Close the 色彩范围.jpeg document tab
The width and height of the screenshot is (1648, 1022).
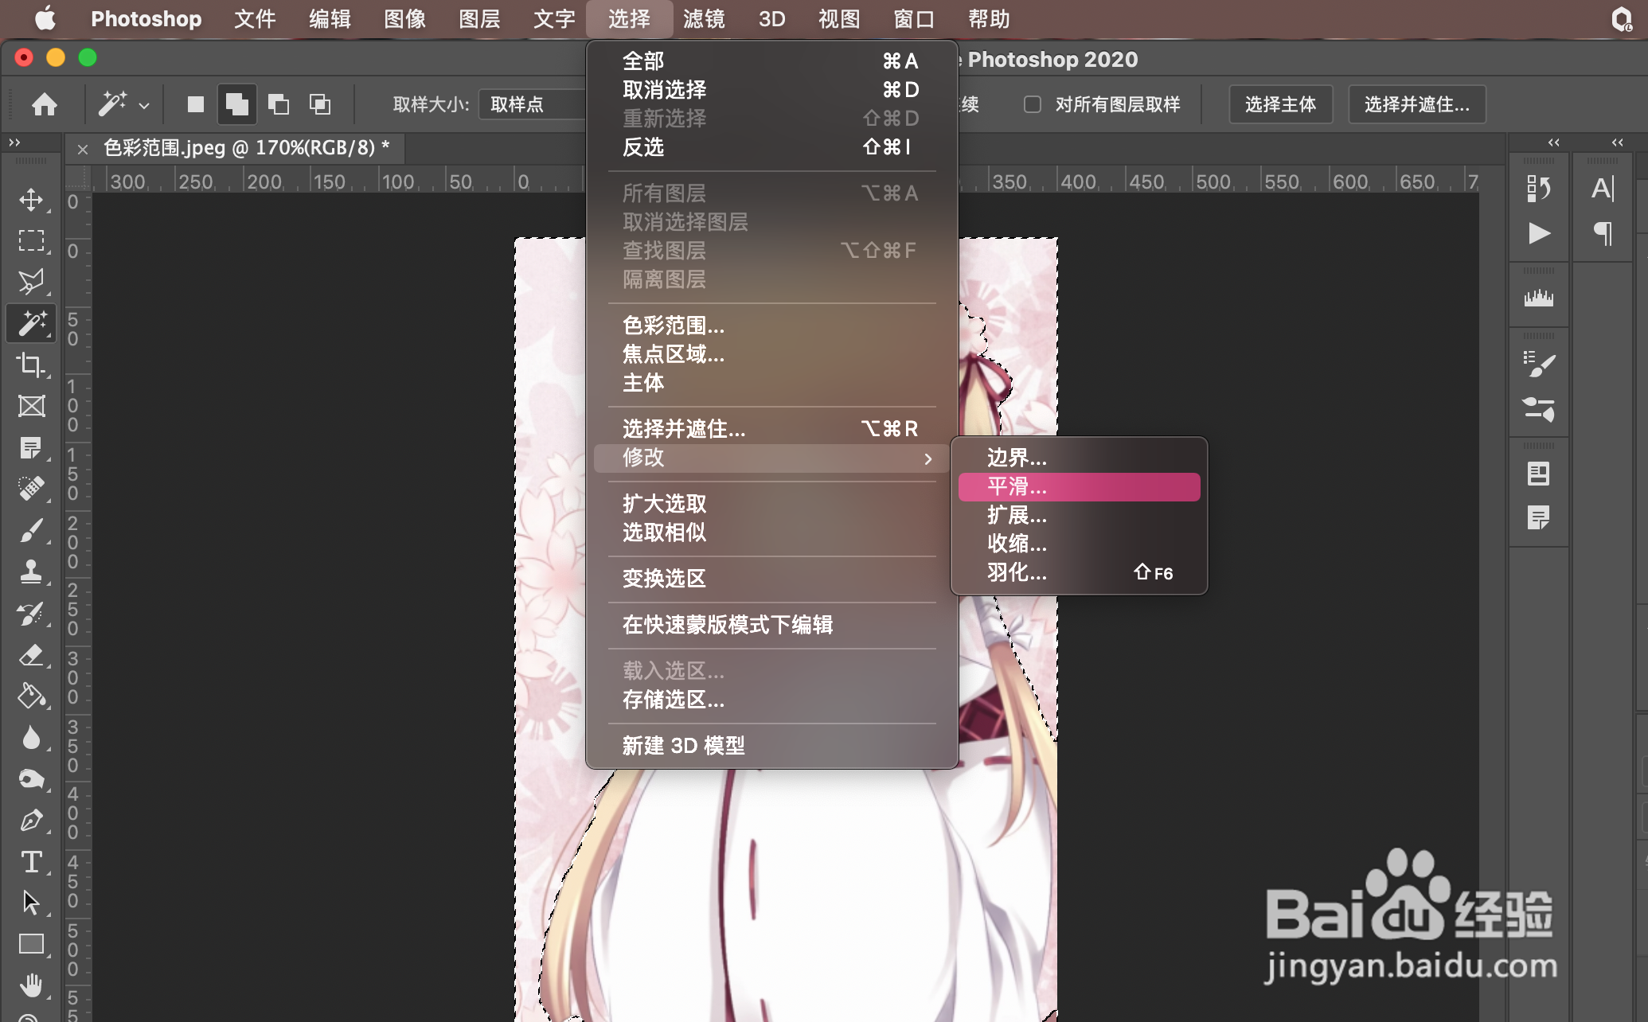[x=82, y=149]
